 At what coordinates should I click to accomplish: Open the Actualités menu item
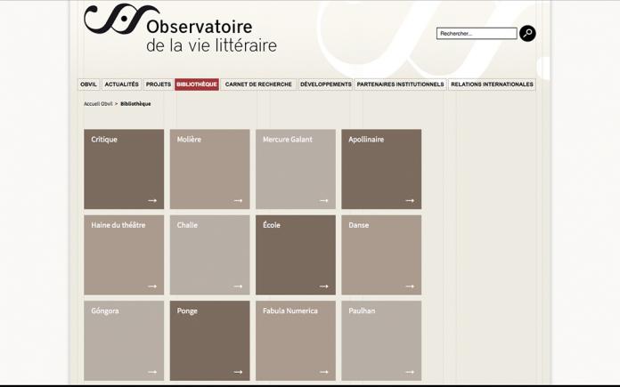point(122,85)
